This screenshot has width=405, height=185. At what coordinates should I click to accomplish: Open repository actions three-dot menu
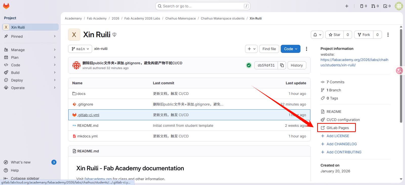click(x=307, y=49)
